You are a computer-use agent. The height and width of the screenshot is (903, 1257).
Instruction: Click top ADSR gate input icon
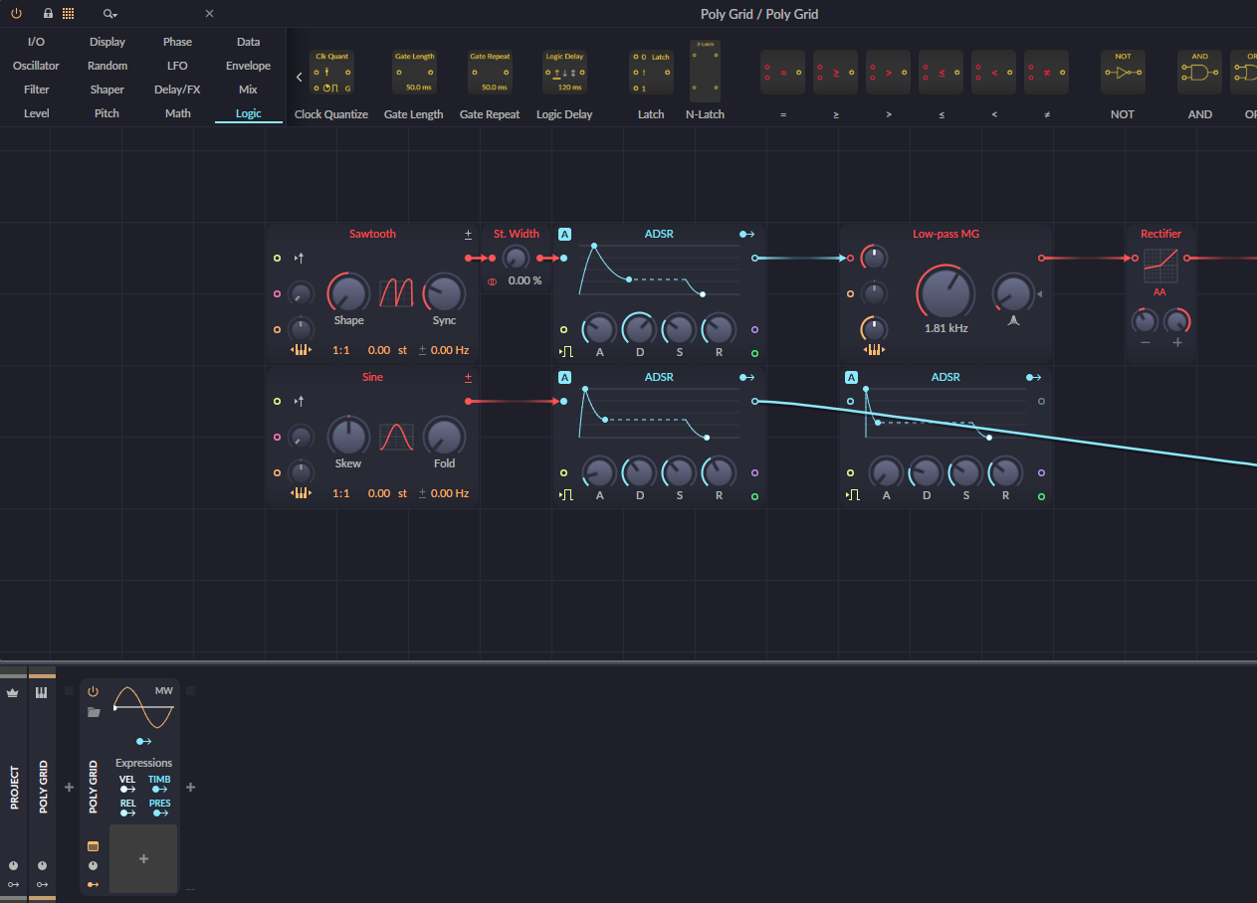(x=566, y=352)
